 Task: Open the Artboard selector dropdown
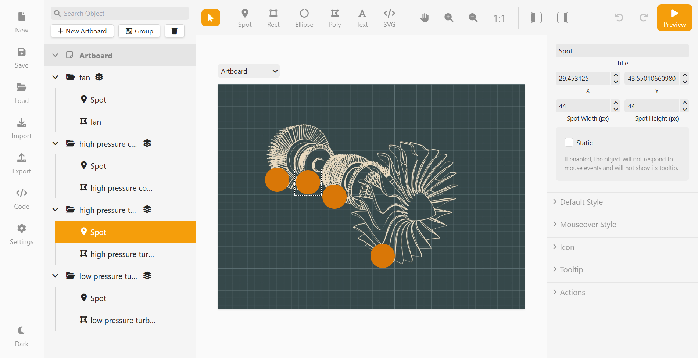tap(249, 71)
